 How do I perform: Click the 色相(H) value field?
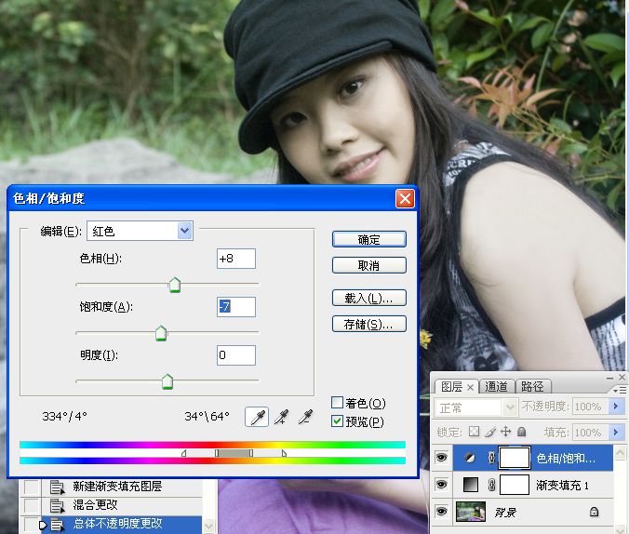[x=236, y=259]
